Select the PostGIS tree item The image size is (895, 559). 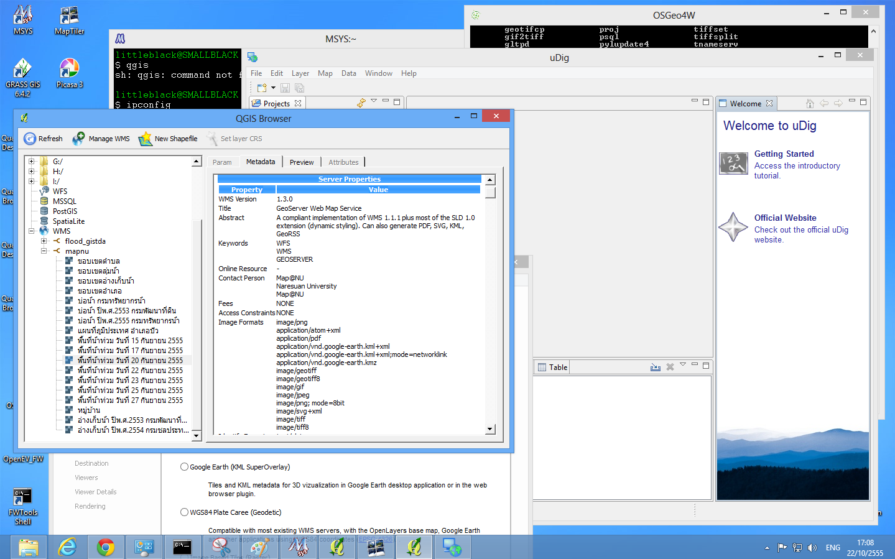(65, 211)
